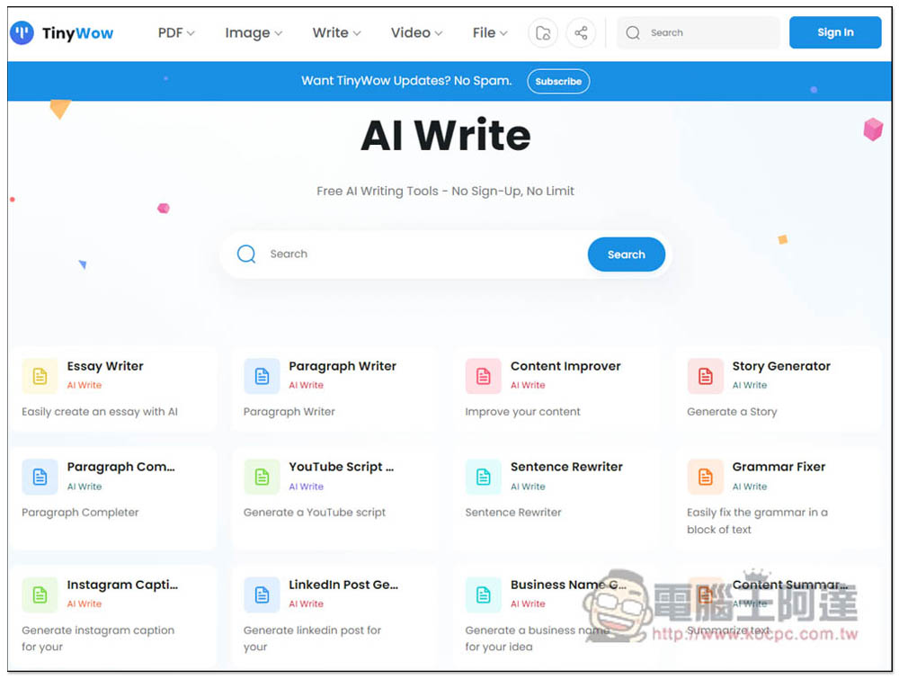Click 'Generate instagram caption' description
The height and width of the screenshot is (679, 899).
[98, 630]
